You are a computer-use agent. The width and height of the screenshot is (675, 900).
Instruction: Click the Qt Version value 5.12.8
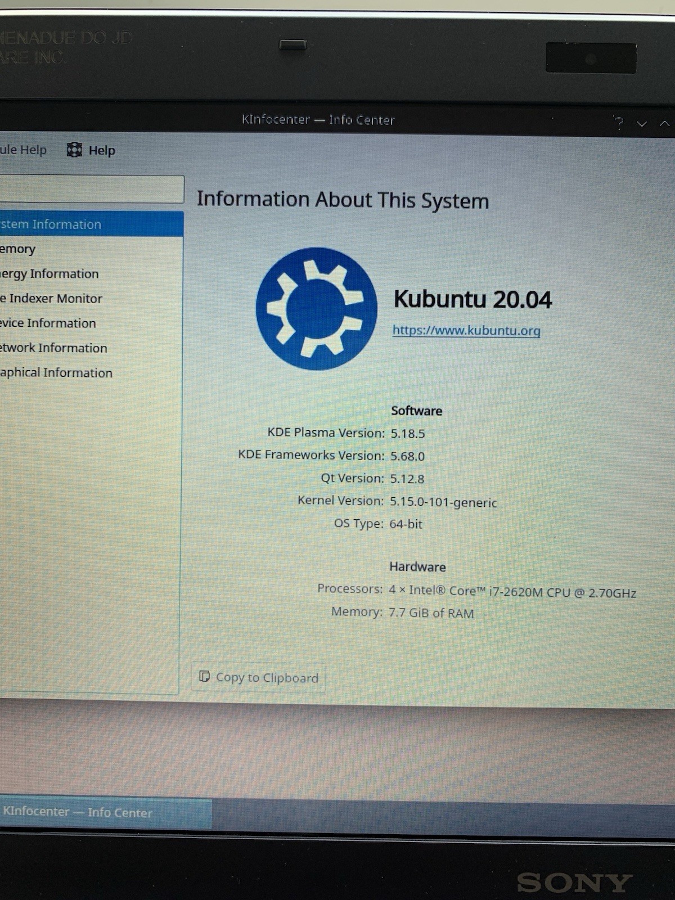coord(407,479)
